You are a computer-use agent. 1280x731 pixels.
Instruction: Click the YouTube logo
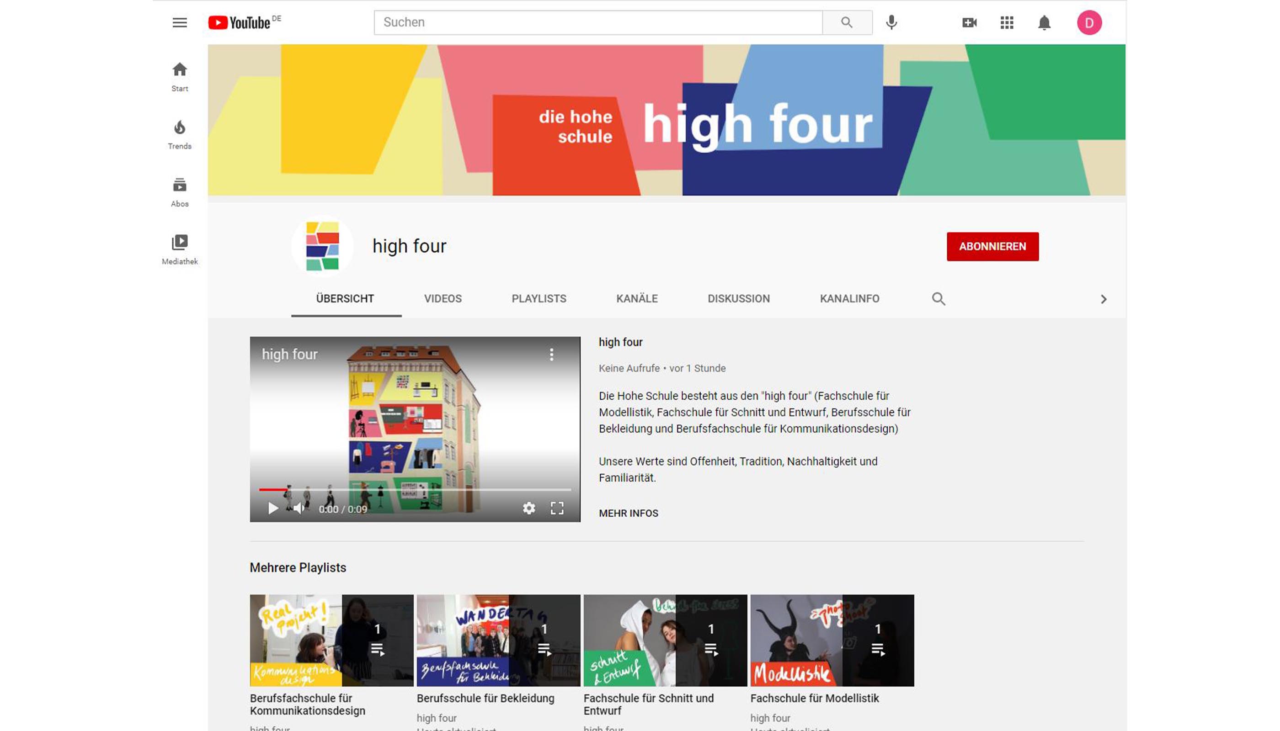[x=239, y=22]
